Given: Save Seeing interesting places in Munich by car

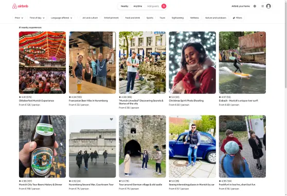Looking at the screenshot, I should (211, 119).
